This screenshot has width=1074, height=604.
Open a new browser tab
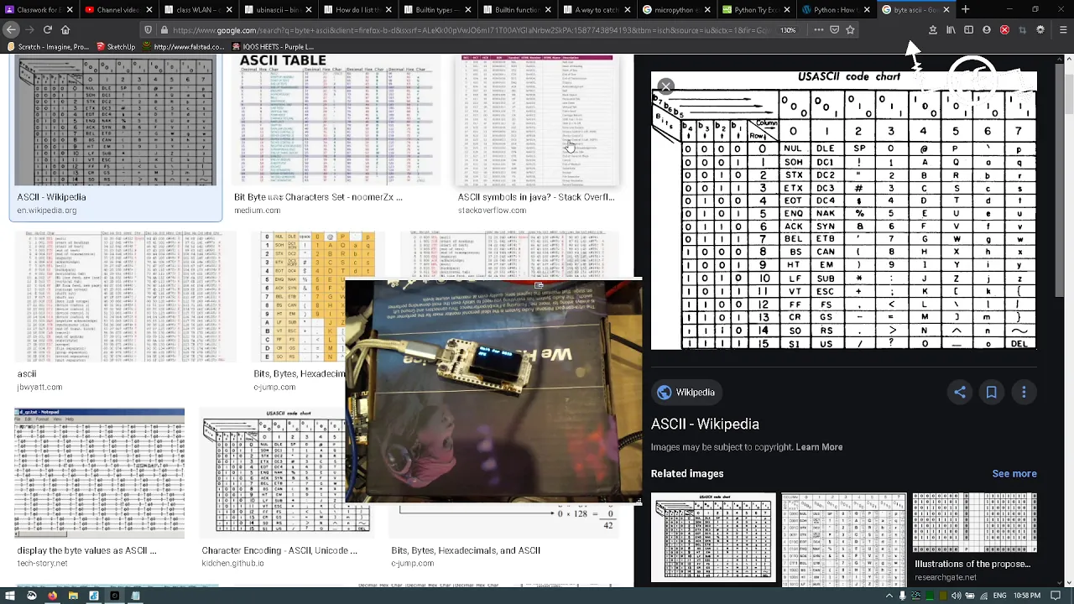[x=965, y=9]
